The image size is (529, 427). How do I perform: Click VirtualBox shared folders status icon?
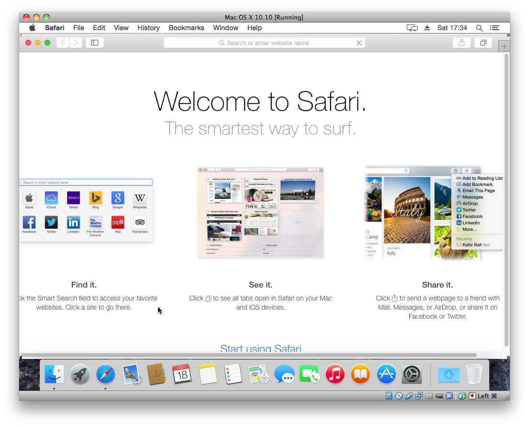point(429,396)
